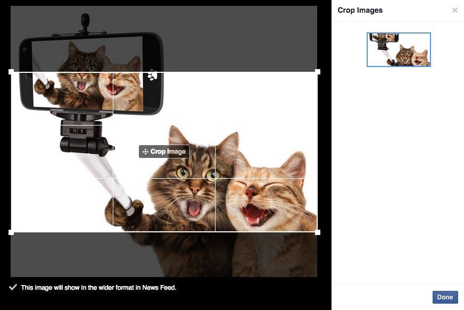Click the top-right crop corner handle
Image resolution: width=464 pixels, height=310 pixels.
pos(318,71)
